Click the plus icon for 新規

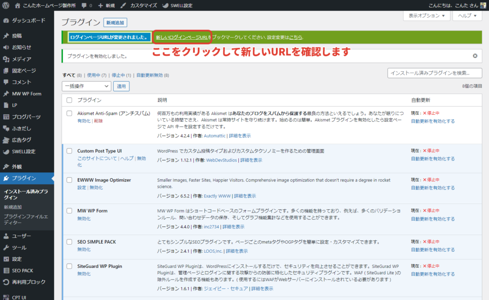[100, 6]
